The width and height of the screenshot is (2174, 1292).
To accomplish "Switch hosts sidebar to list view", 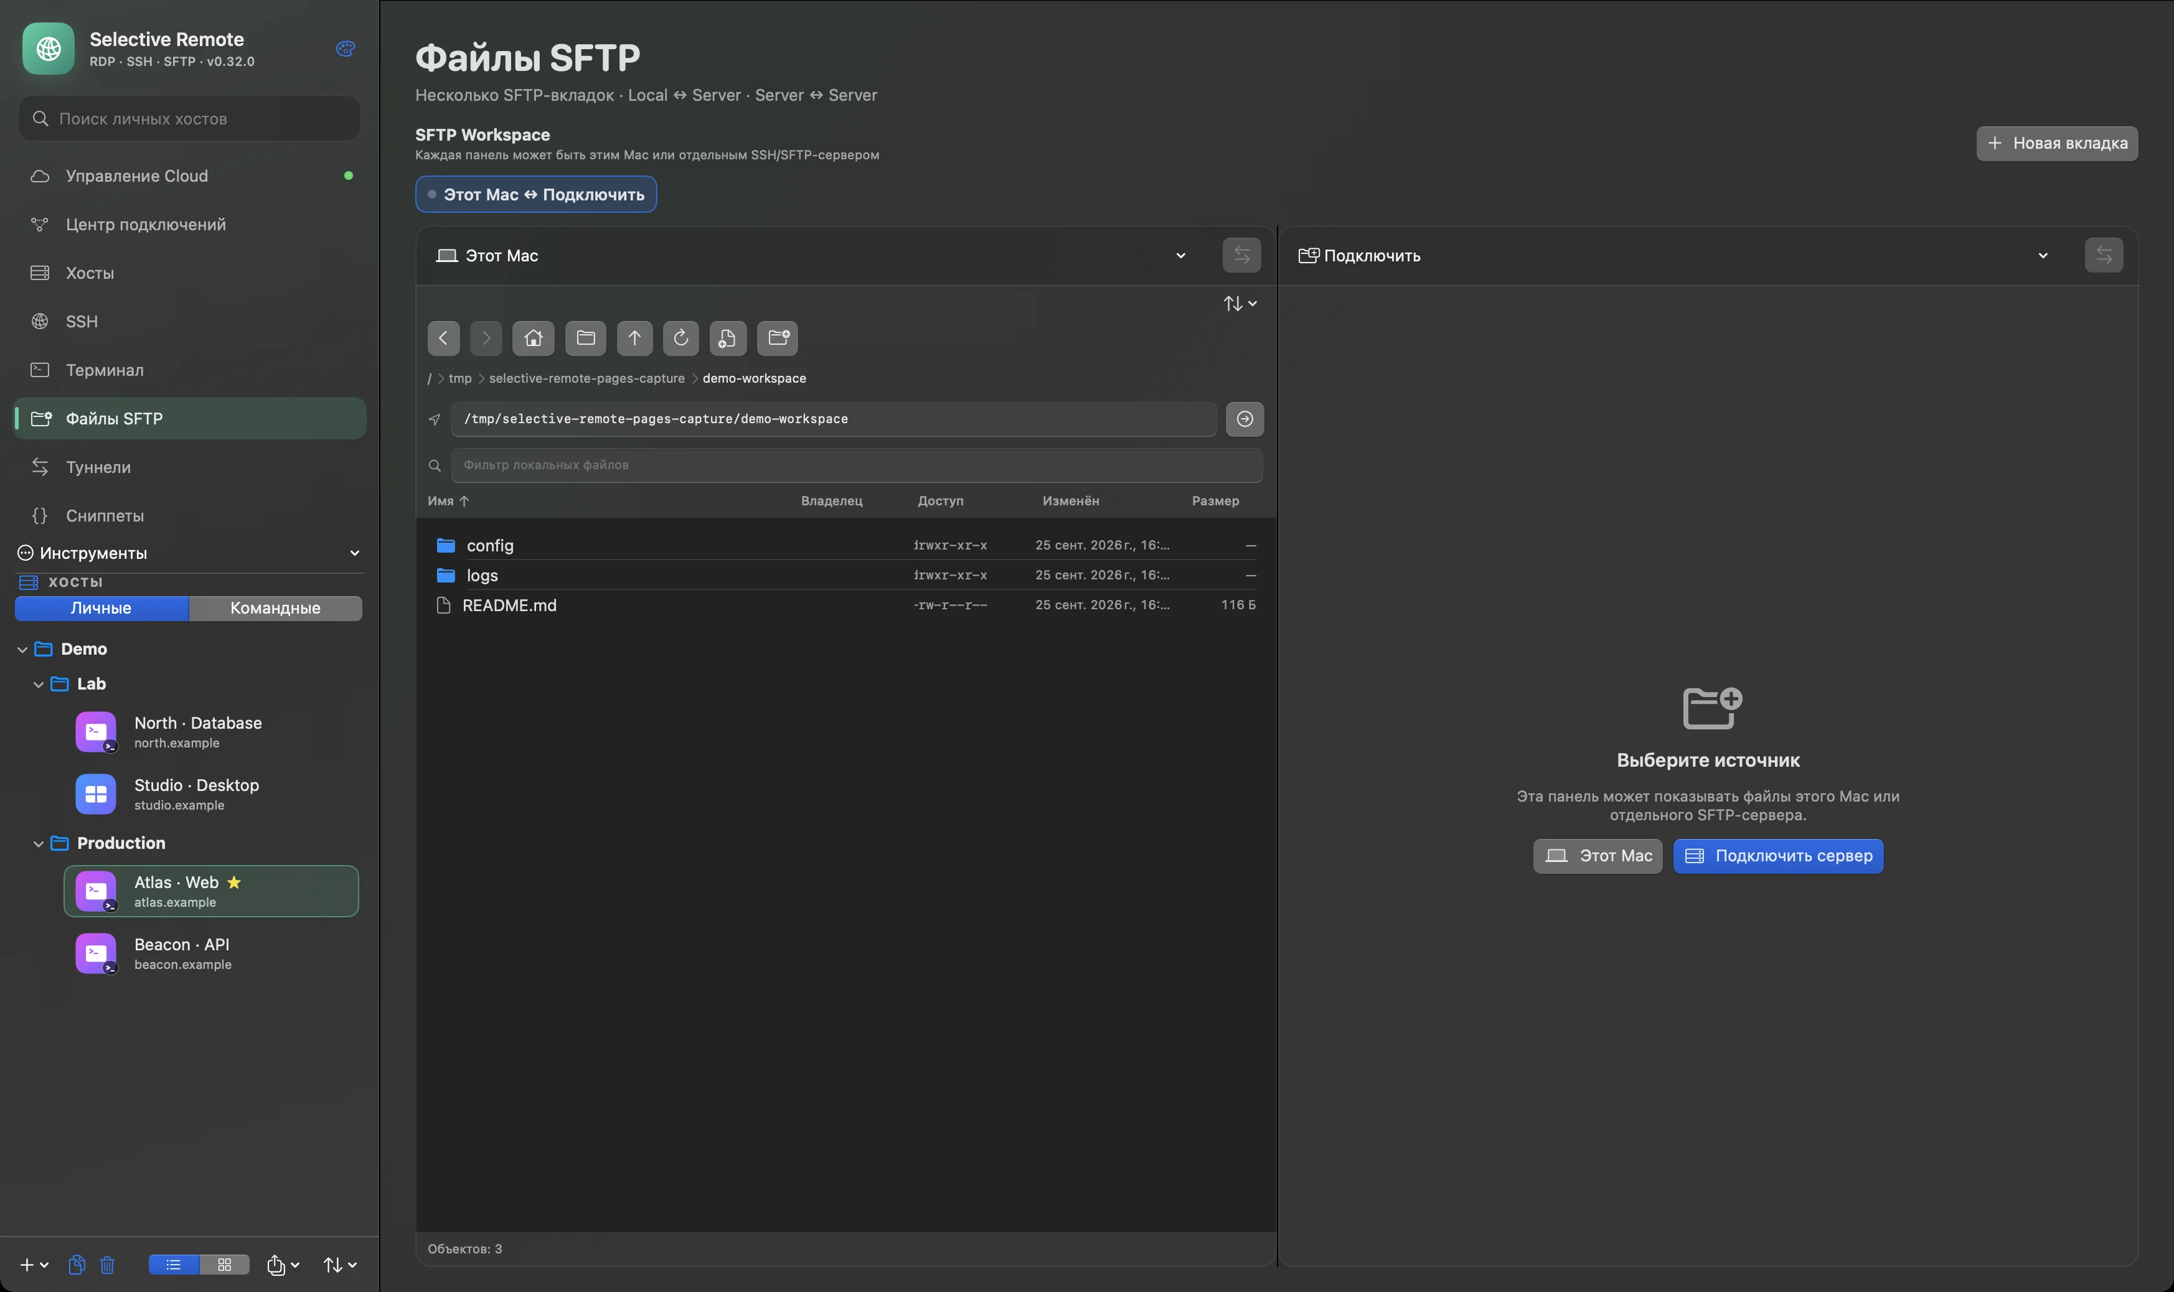I will pyautogui.click(x=173, y=1264).
